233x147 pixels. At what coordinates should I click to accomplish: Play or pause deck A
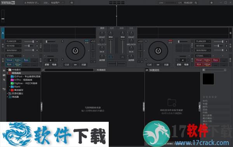point(75,65)
